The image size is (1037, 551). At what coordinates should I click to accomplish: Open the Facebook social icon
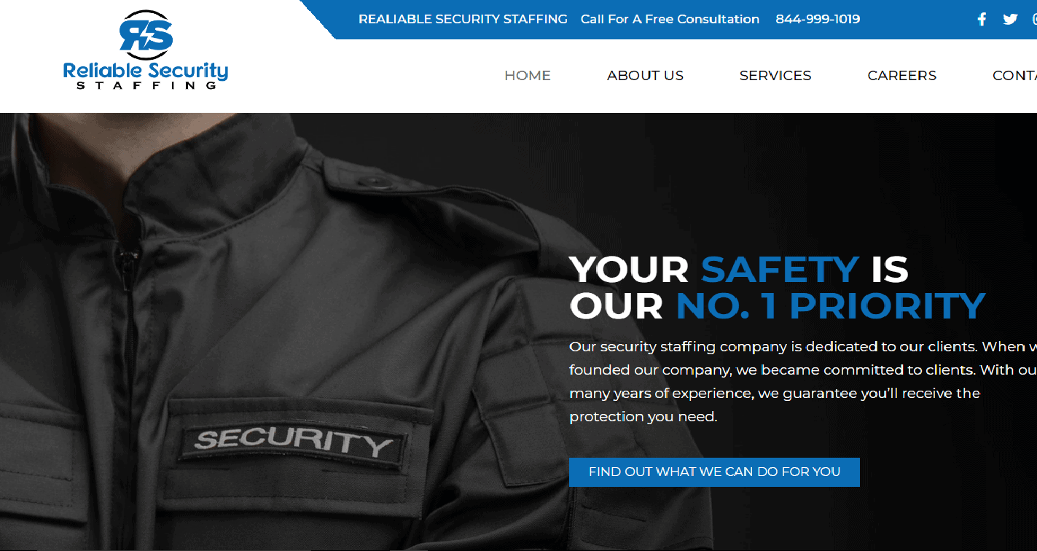982,20
